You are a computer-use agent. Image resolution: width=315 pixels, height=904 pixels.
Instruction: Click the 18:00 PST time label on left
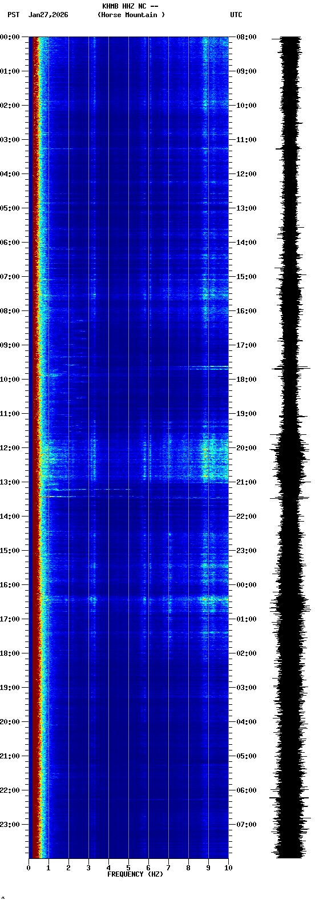click(x=10, y=653)
